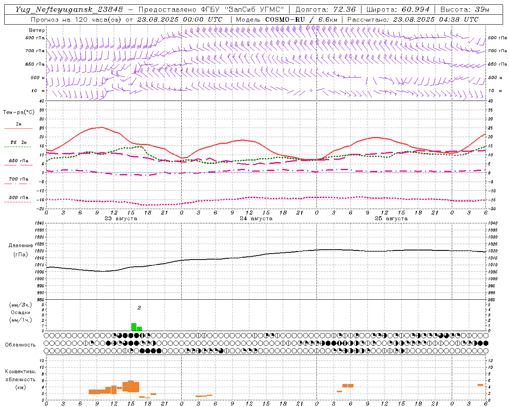The width and height of the screenshot is (509, 407).
Task: Click the Осадки panel label
Action: coord(20,312)
